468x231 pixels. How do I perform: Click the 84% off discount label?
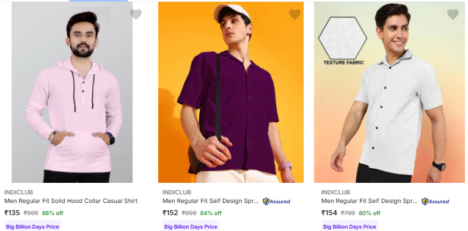click(x=211, y=213)
